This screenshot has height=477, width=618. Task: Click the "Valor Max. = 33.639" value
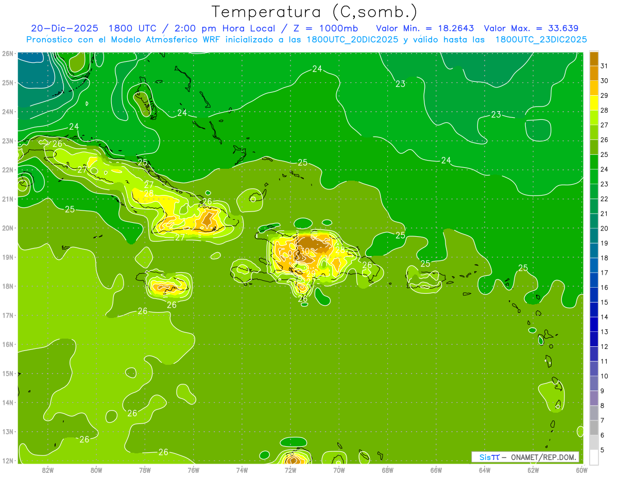pyautogui.click(x=532, y=28)
